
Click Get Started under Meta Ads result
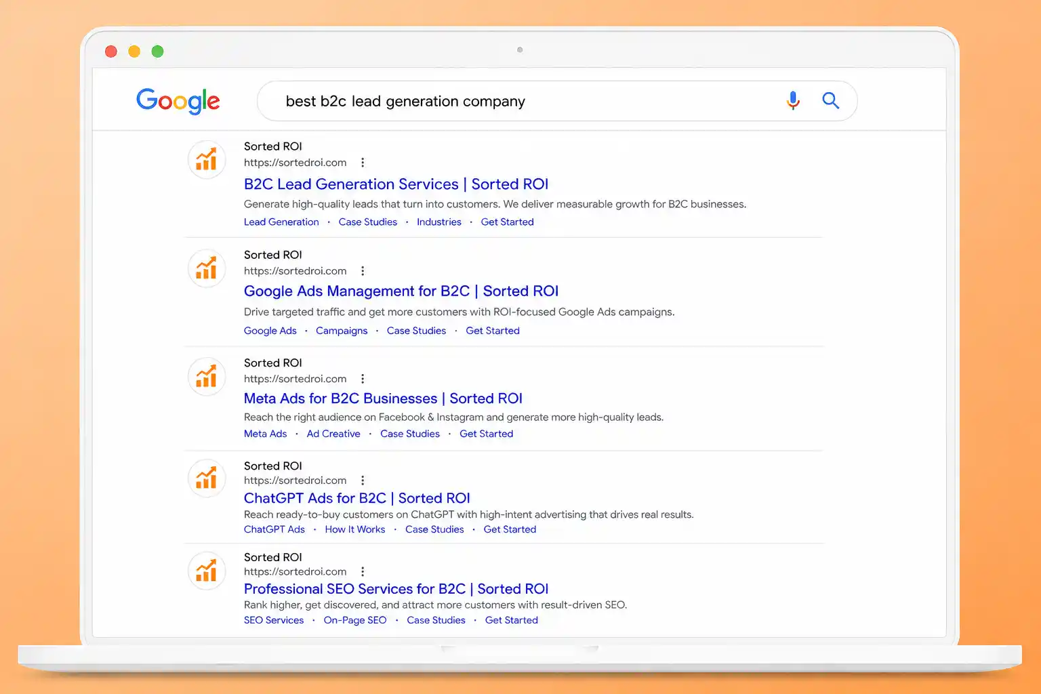tap(487, 434)
